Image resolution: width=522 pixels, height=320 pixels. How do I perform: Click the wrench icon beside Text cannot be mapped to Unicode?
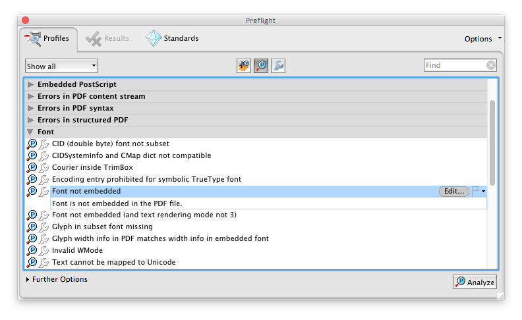click(x=44, y=263)
